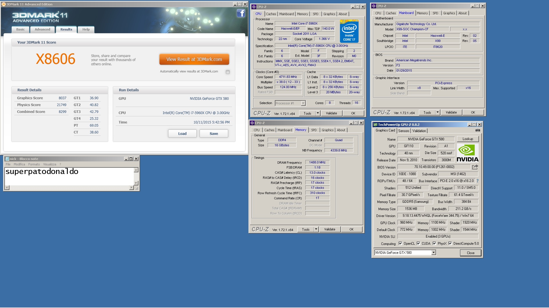Open the Modifica menu in Notepad

coord(19,164)
